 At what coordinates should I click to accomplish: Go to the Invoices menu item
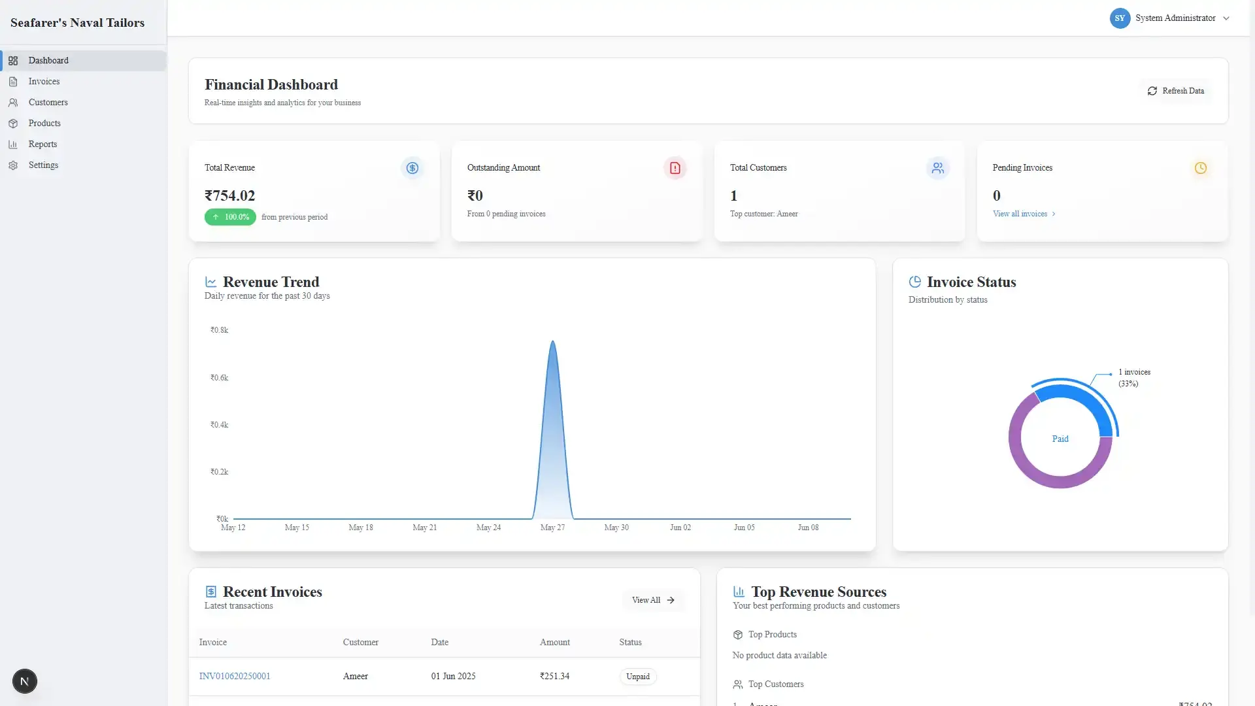coord(84,82)
